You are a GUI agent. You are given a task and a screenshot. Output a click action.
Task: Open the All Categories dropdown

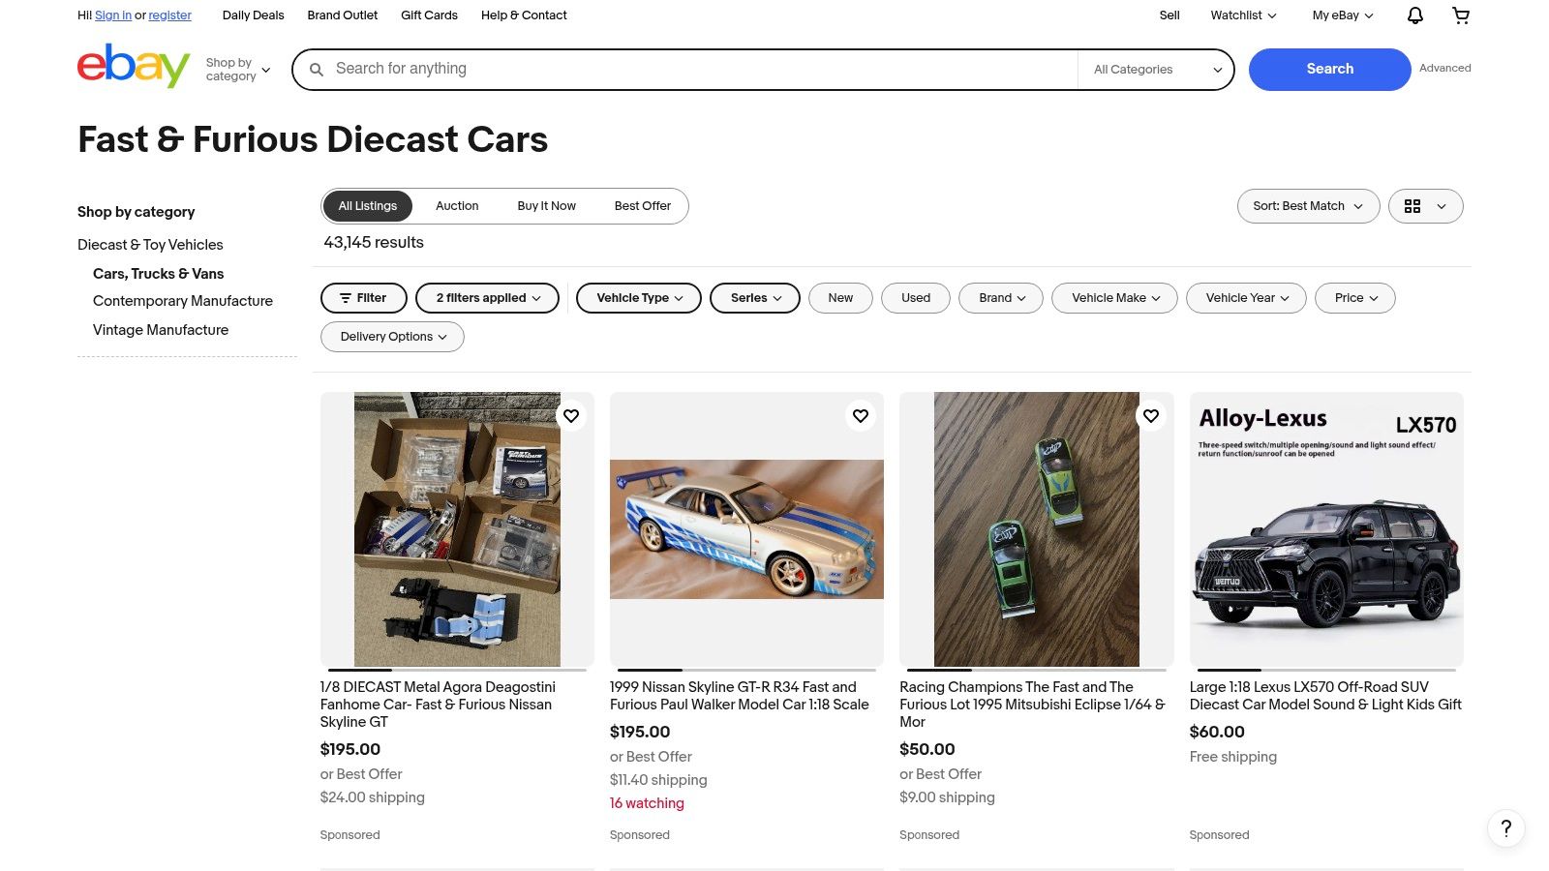coord(1157,70)
